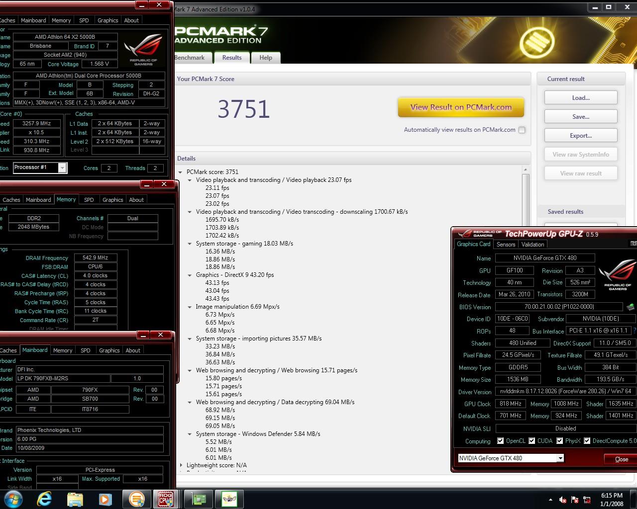Collapse Graphics - DirectX 9 results
Screen dimensions: 637x509
pyautogui.click(x=190, y=275)
